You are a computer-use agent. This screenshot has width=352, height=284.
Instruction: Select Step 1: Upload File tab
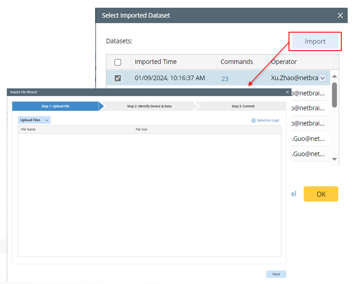(x=55, y=106)
